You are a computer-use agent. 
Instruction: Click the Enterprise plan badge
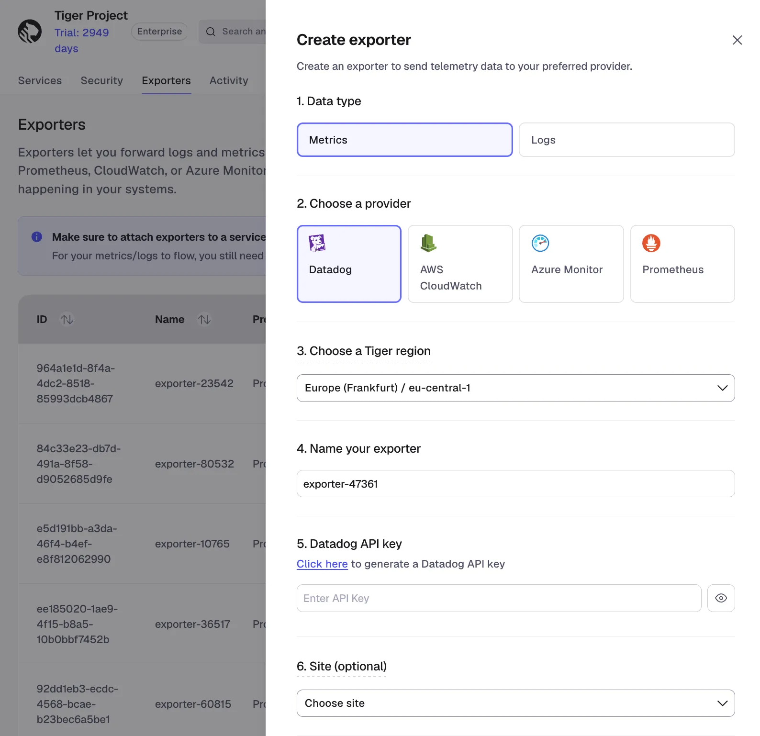159,32
